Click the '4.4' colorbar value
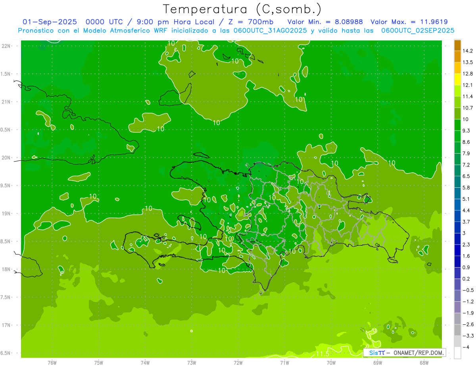 click(466, 210)
